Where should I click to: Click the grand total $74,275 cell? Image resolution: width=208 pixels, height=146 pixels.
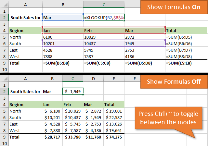click(x=113, y=137)
